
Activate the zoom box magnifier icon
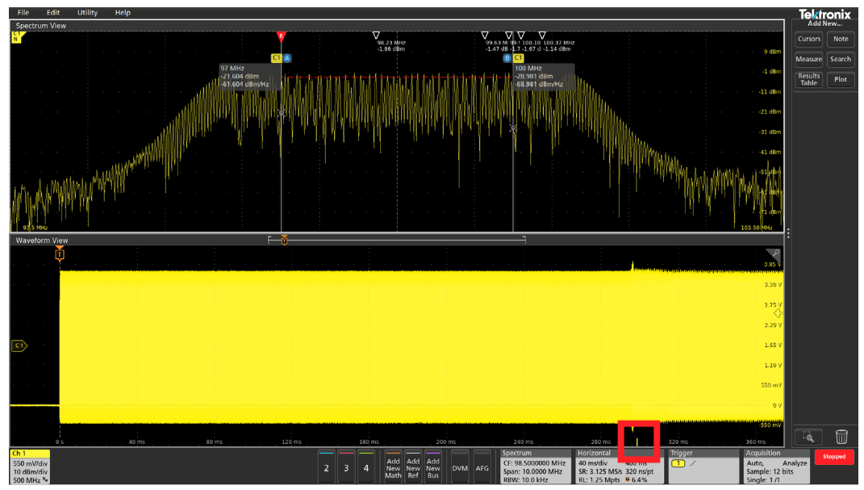[x=808, y=437]
